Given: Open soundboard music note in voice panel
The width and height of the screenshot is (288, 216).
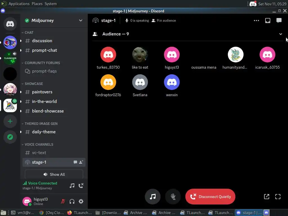Looking at the screenshot, I should pos(72,186).
